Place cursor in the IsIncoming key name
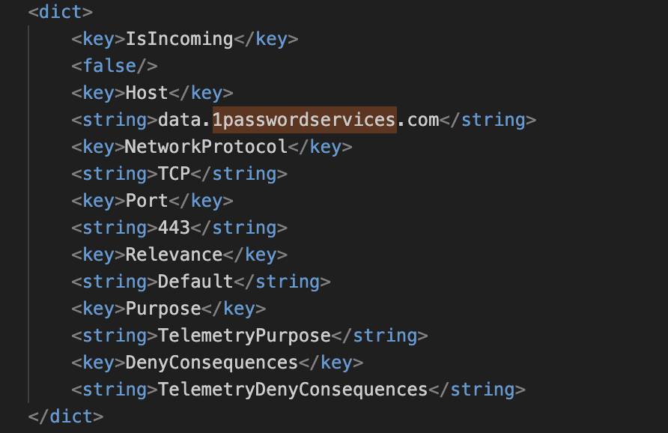This screenshot has height=433, width=668. tap(179, 39)
